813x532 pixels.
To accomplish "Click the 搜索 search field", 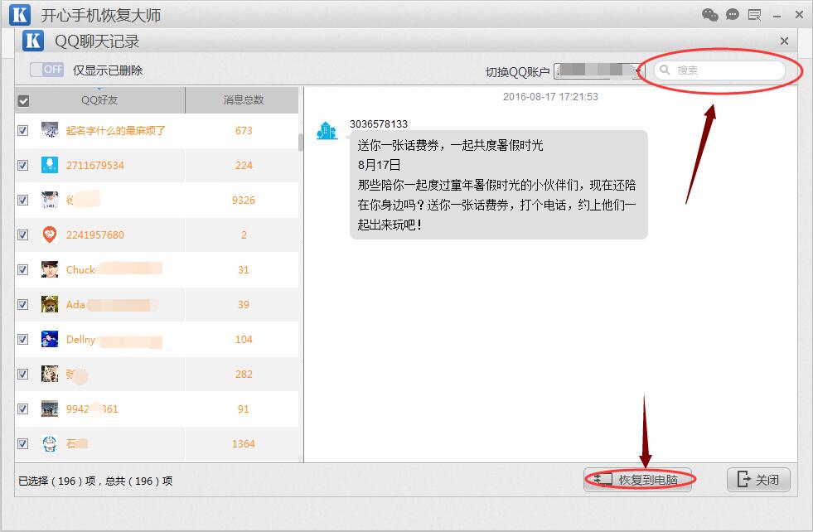I will [x=719, y=70].
